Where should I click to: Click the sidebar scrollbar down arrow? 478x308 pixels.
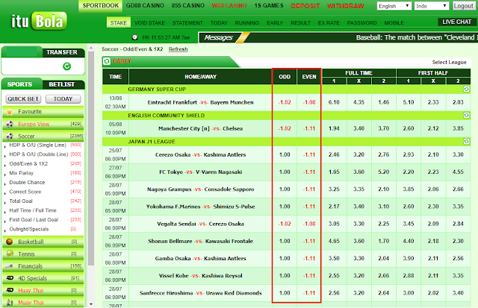91,304
